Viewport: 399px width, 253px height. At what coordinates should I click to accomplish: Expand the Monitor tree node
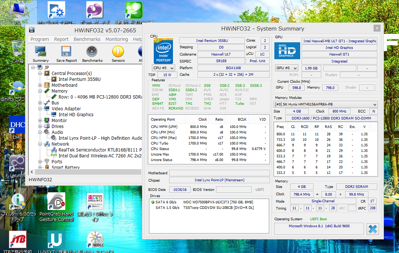pos(40,121)
